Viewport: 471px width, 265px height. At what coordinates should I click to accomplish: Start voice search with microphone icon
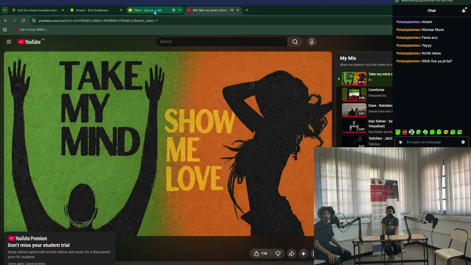(312, 42)
